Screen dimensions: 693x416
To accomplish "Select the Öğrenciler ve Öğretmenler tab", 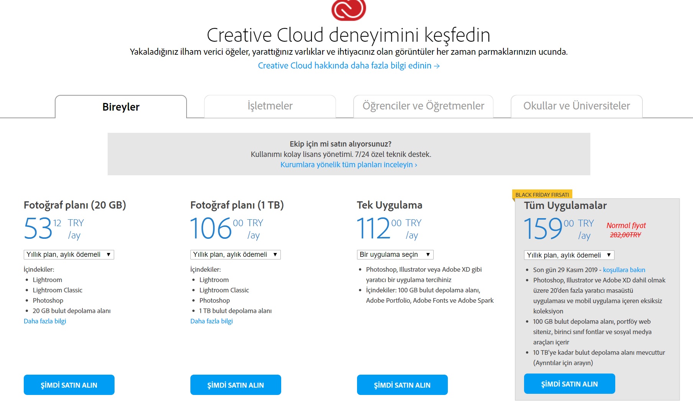I will (423, 106).
